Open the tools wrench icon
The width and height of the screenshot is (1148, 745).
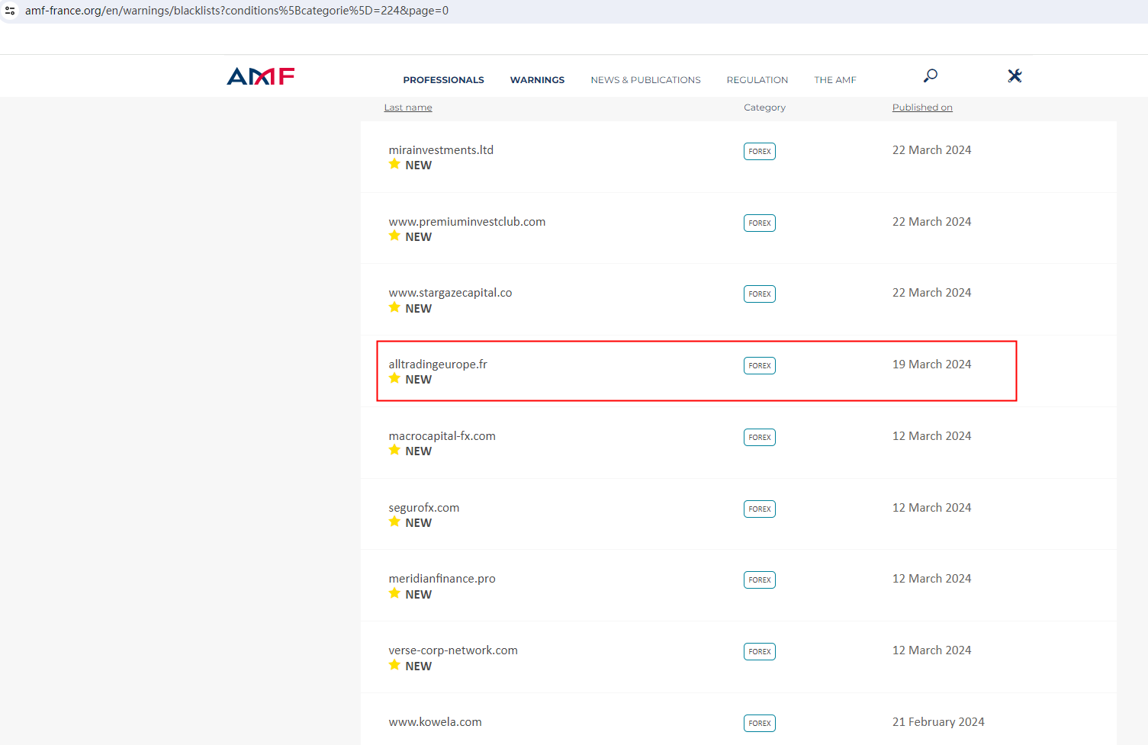[1014, 75]
